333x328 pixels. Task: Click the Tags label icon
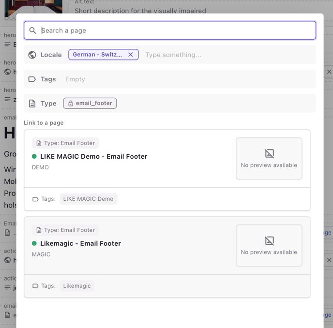(32, 79)
